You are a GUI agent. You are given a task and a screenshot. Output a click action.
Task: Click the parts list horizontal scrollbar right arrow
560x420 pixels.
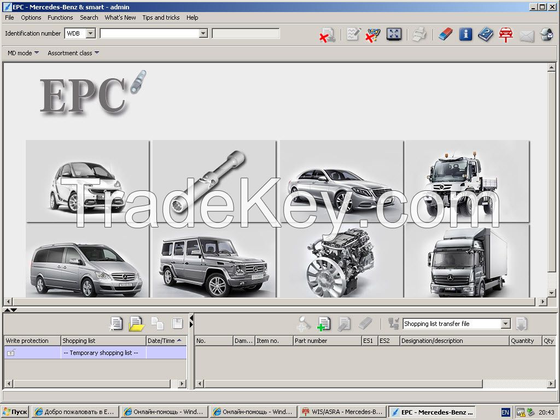pyautogui.click(x=551, y=384)
